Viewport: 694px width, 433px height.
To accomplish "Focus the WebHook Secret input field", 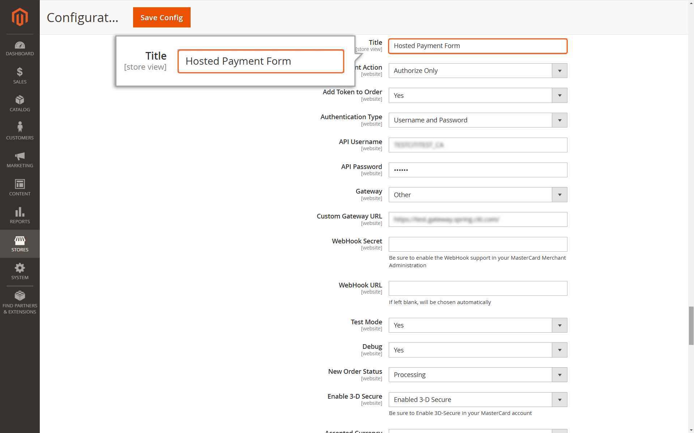I will click(478, 244).
